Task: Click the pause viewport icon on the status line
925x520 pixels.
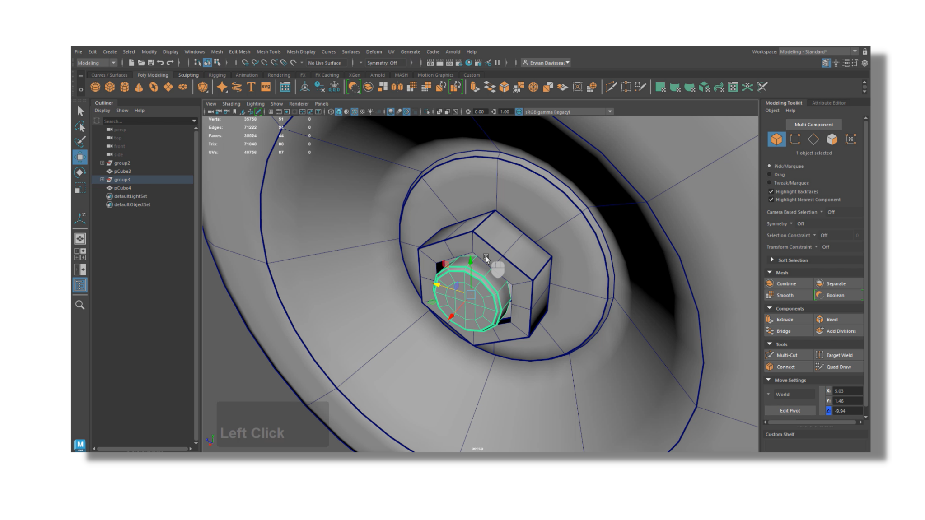Action: point(497,63)
